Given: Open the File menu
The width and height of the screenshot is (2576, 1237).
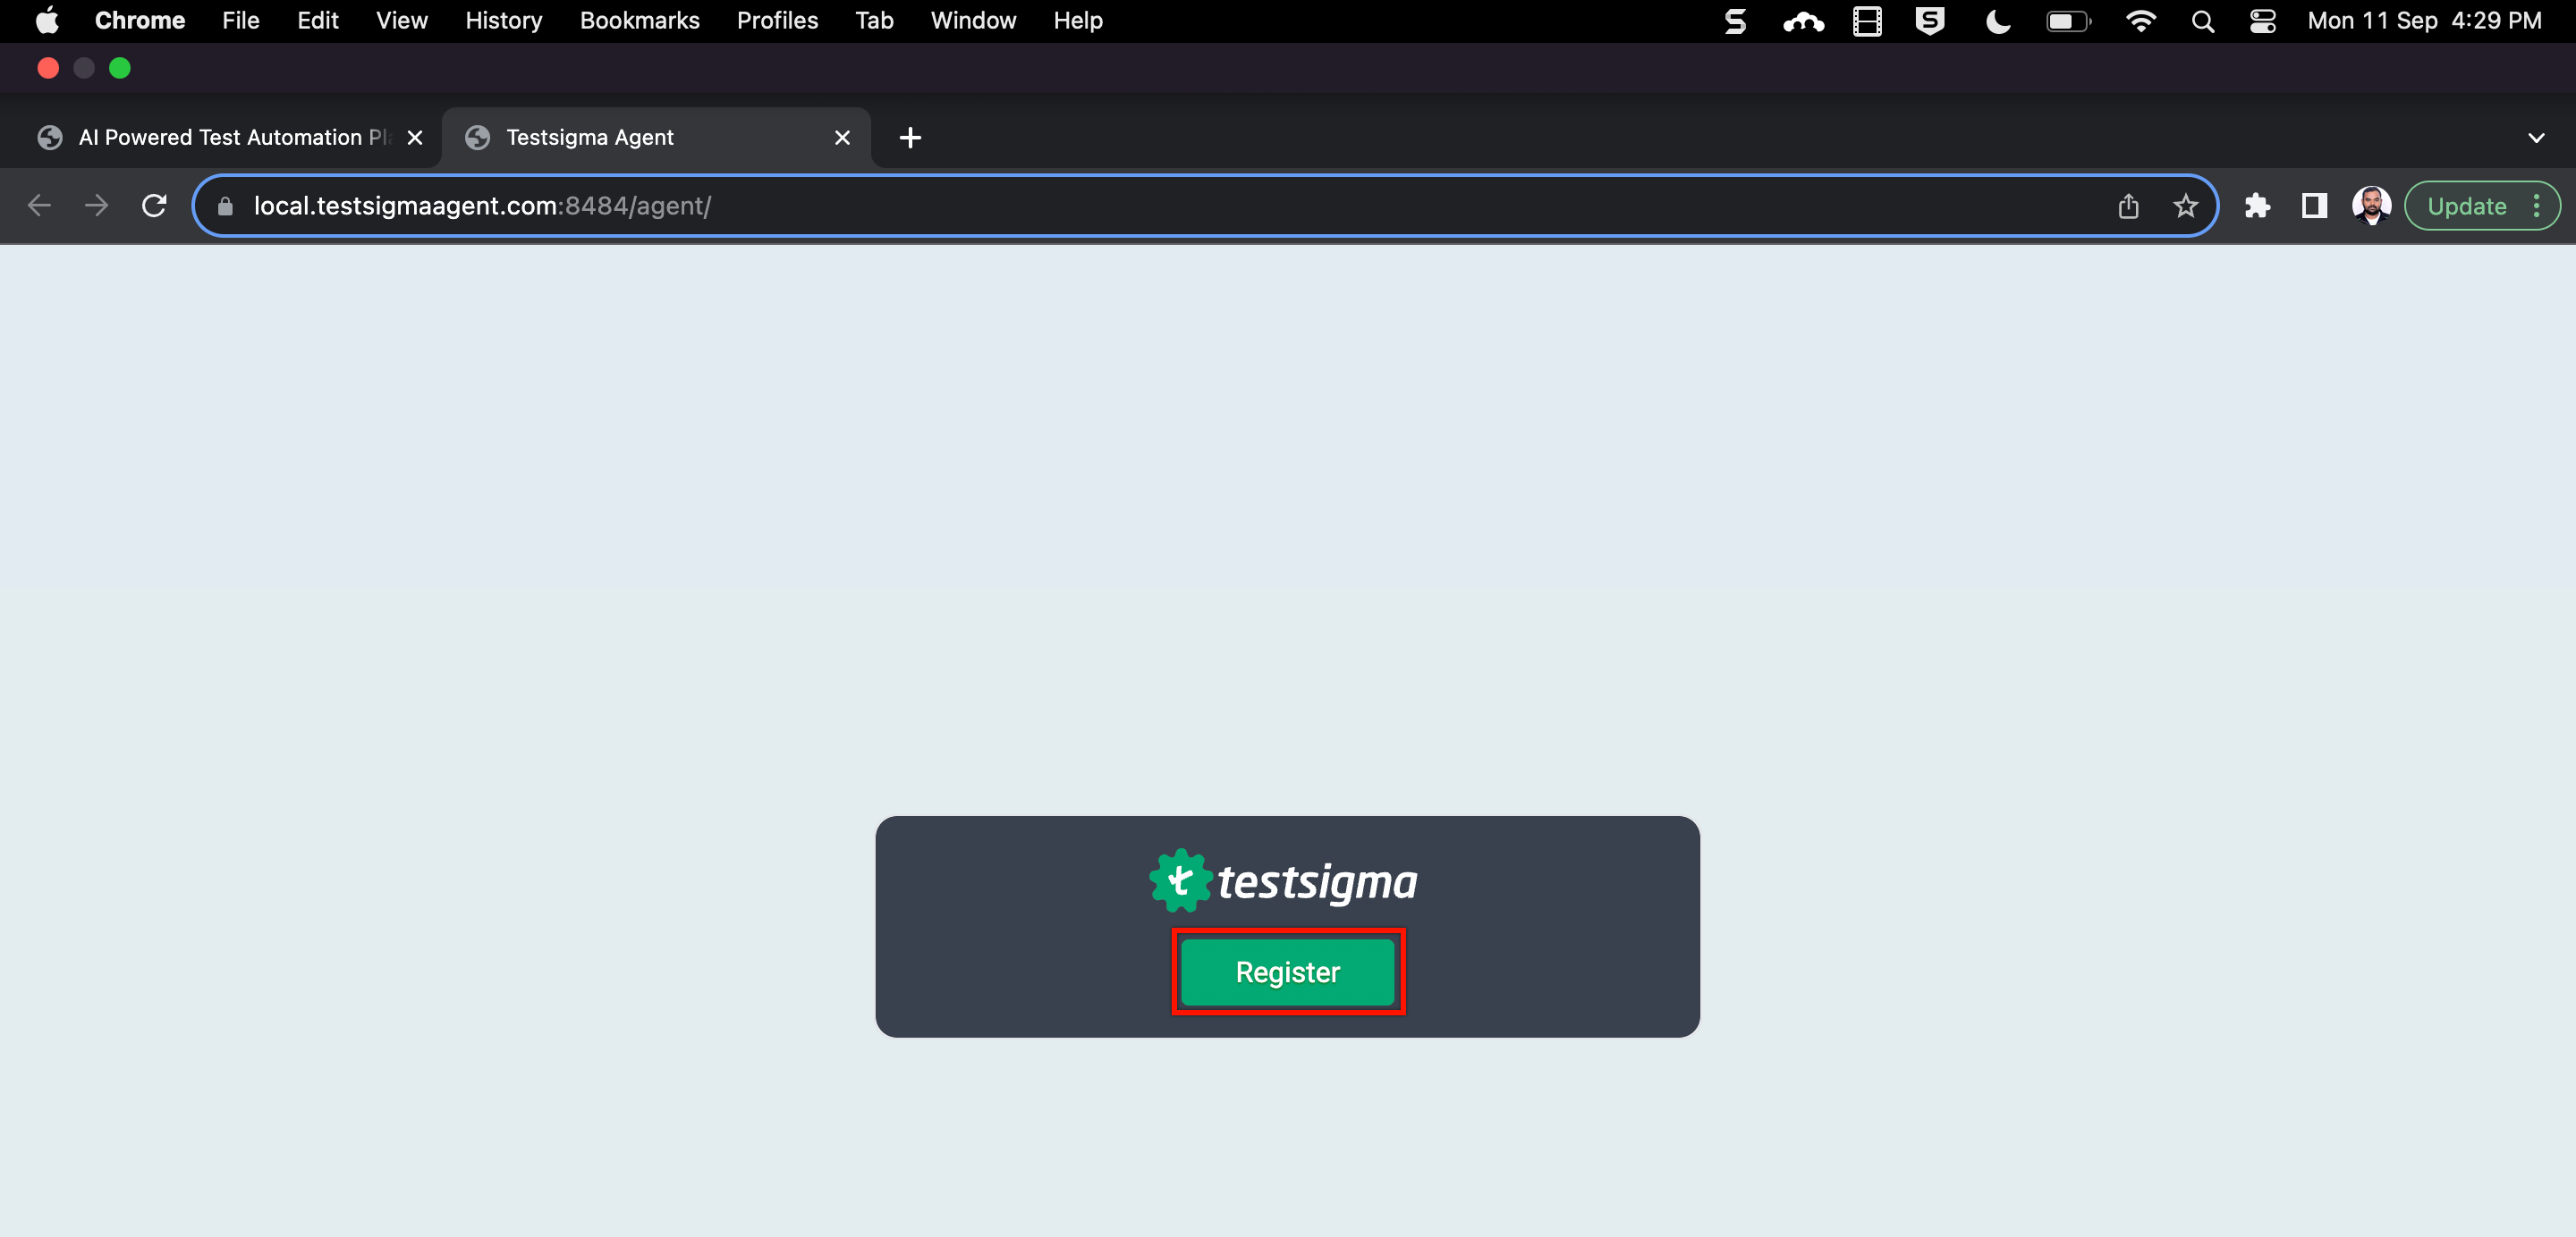Looking at the screenshot, I should click(x=241, y=20).
